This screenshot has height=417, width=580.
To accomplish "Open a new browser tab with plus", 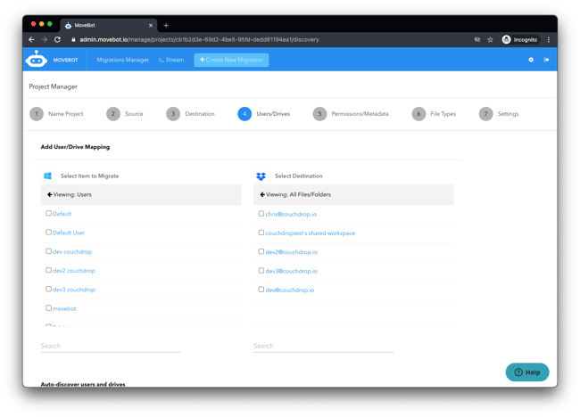I will click(x=166, y=25).
